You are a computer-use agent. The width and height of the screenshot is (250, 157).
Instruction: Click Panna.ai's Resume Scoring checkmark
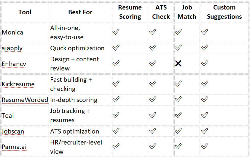coord(116,146)
